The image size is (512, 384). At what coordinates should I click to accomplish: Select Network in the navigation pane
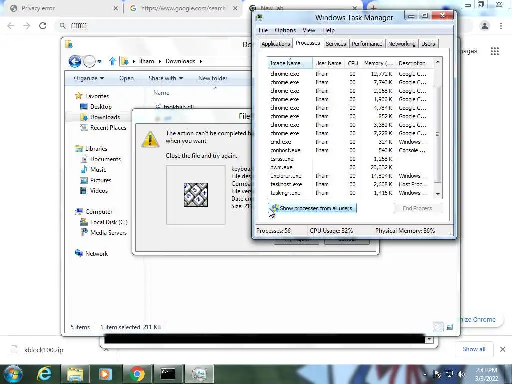pos(96,253)
